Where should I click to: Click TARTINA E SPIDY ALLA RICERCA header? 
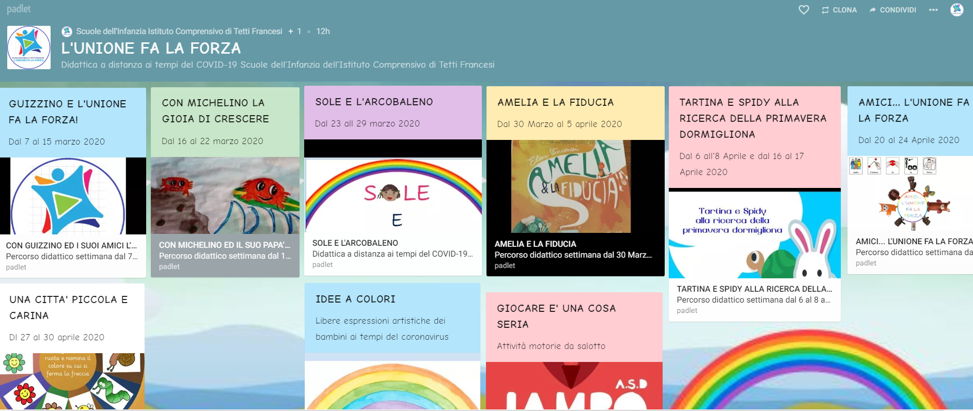click(x=753, y=118)
